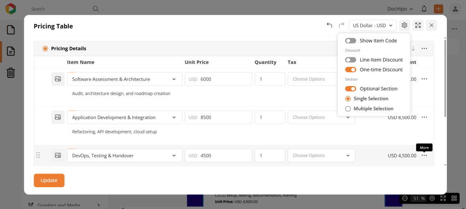The height and width of the screenshot is (209, 466).
Task: Open the US Dollar - USD currency dropdown
Action: pyautogui.click(x=373, y=25)
